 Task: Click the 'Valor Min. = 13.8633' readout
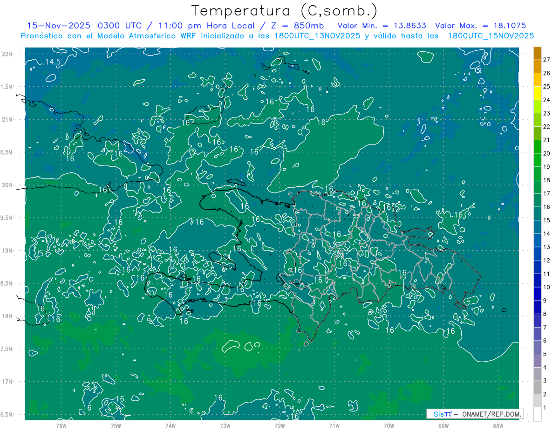point(382,26)
